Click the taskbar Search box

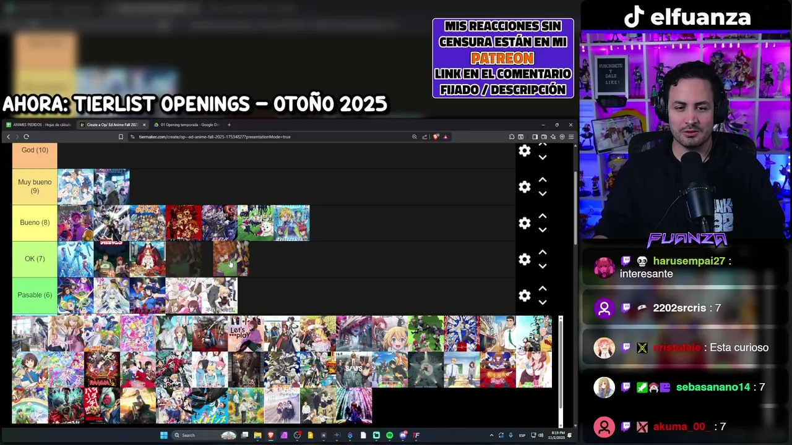(205, 435)
